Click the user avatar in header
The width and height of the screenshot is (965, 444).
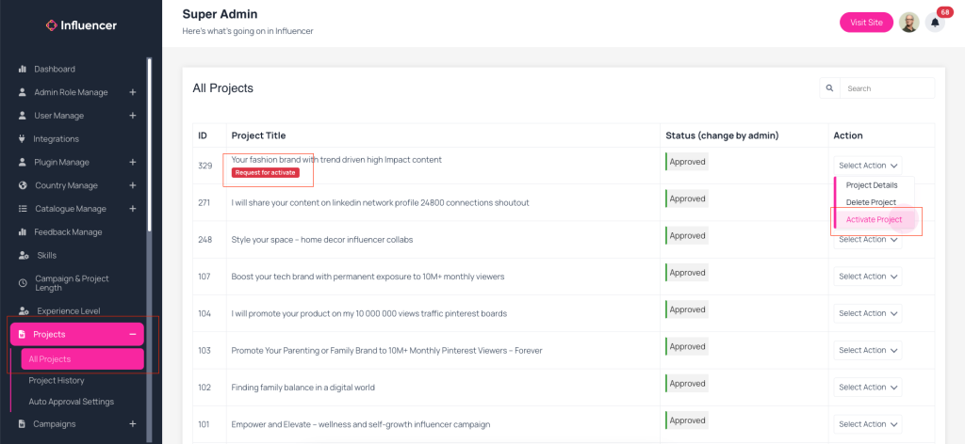pos(909,23)
